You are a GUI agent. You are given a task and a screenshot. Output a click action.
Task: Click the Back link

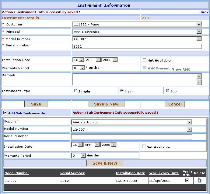click(x=204, y=12)
